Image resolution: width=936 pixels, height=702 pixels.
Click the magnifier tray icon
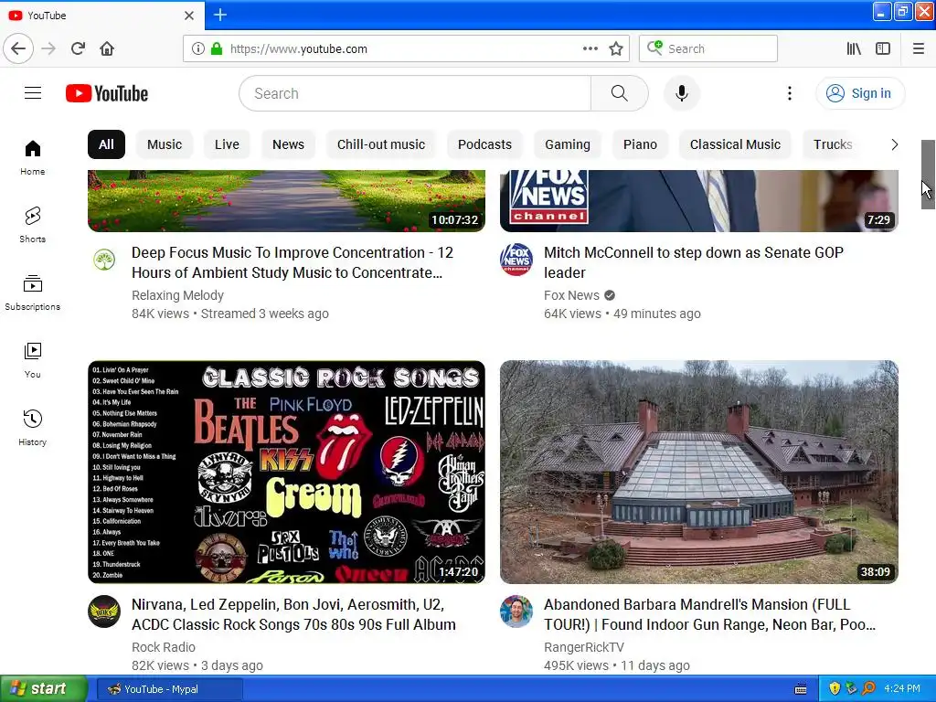tap(868, 689)
